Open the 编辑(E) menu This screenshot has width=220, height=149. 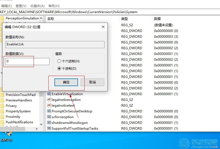[6, 6]
